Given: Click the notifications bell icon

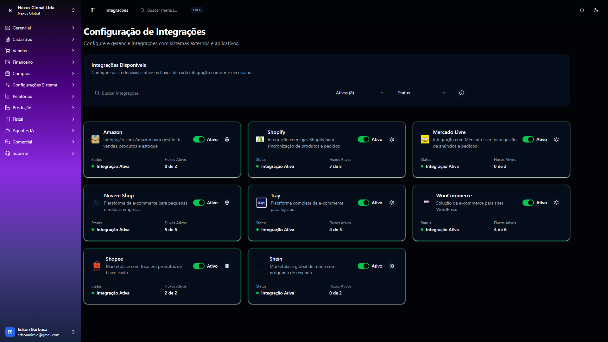Looking at the screenshot, I should click(x=582, y=10).
